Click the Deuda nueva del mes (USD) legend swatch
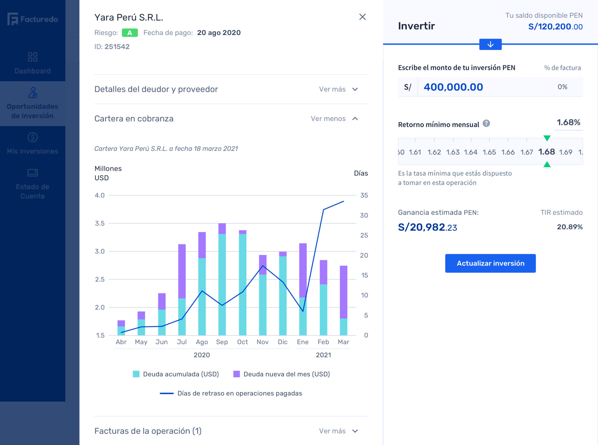This screenshot has width=598, height=445. (237, 374)
